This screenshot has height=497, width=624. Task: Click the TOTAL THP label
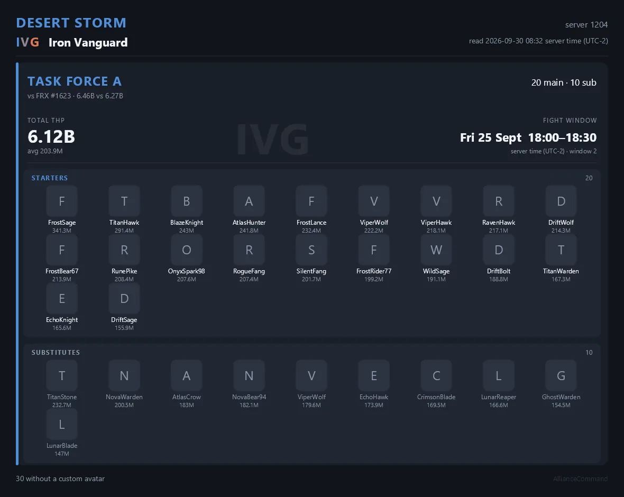click(x=46, y=120)
